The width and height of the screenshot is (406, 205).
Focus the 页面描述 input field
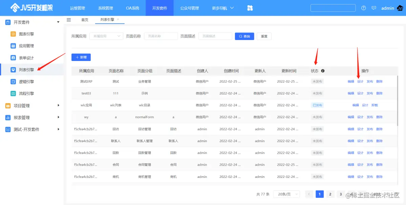click(215, 36)
